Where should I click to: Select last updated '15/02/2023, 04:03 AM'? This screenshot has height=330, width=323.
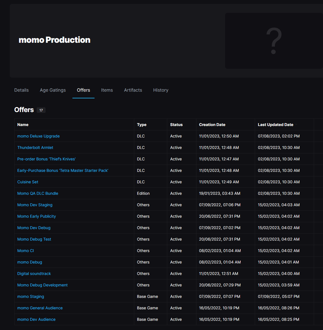coord(279,205)
